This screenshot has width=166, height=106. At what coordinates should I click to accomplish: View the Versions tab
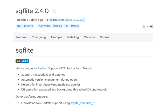pyautogui.click(x=89, y=37)
